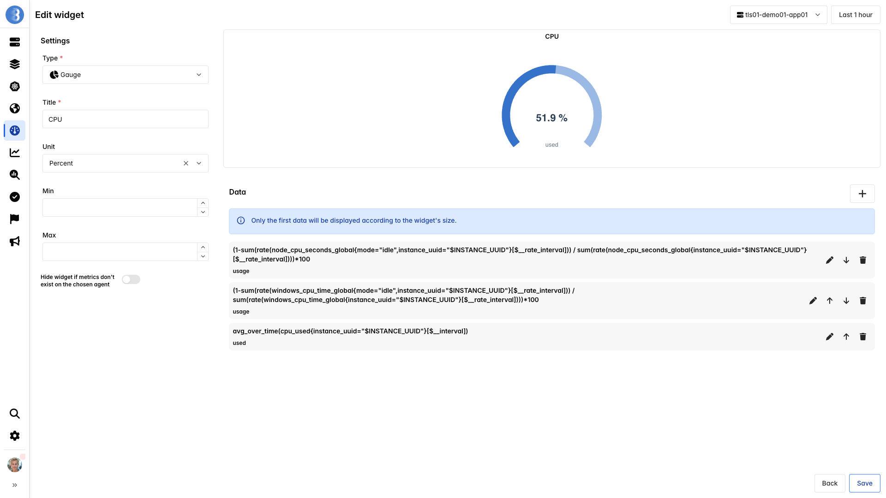The width and height of the screenshot is (886, 498).
Task: Toggle hide widget if metrics don't exist
Action: [x=131, y=279]
